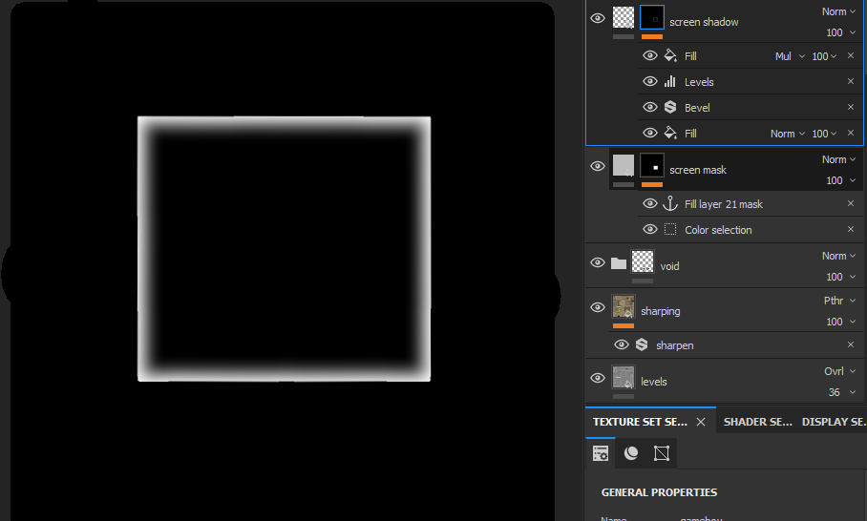Click the Bevel filter Substance icon

[x=670, y=107]
